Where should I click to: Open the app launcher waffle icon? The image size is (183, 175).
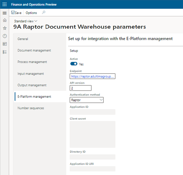pos(4,5)
